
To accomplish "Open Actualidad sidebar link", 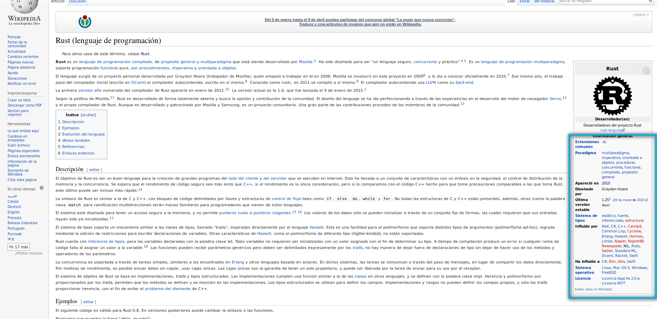I will pos(17,52).
